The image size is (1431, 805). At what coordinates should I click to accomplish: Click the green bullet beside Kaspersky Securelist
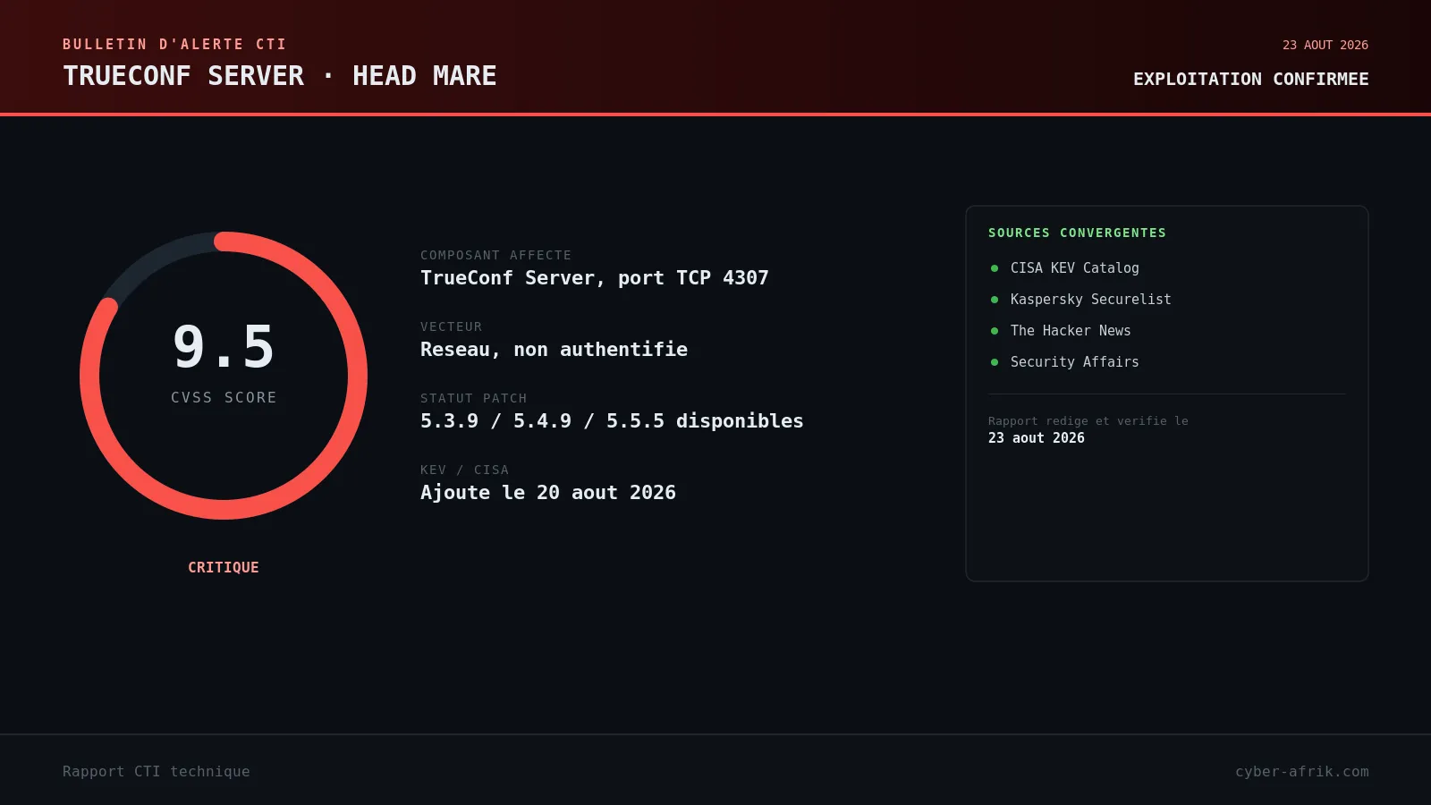995,300
